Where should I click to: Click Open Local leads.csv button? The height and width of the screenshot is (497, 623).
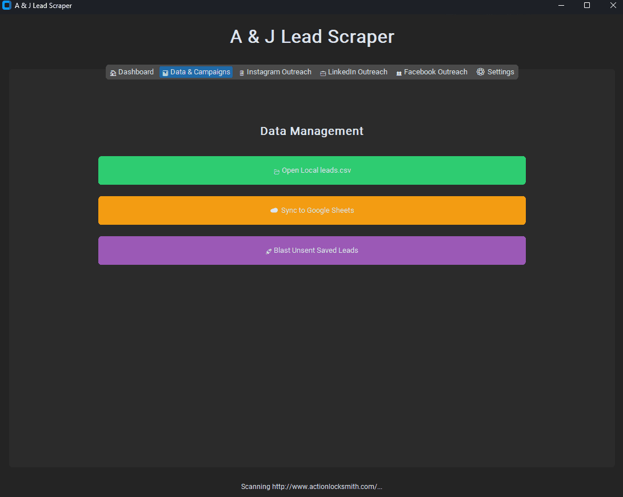[312, 170]
